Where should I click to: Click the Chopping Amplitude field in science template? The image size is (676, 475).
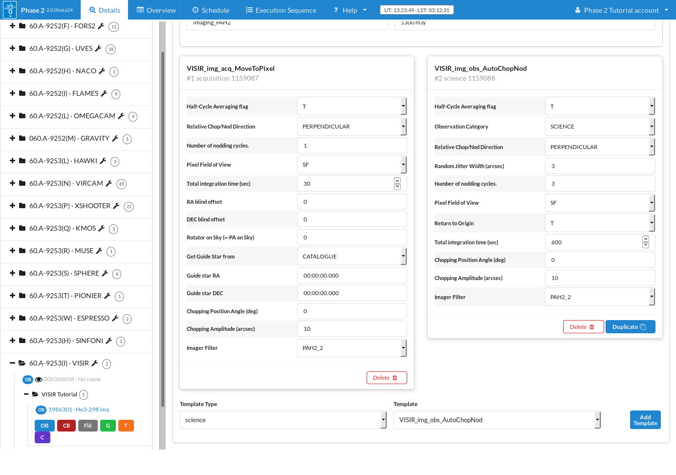tap(599, 278)
